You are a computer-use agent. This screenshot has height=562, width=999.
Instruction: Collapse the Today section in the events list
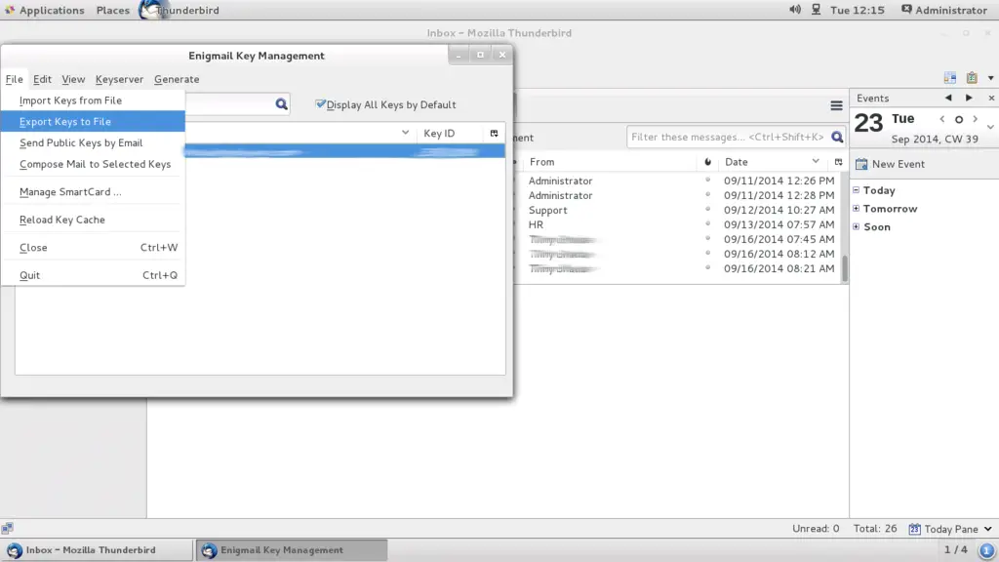[x=856, y=190]
